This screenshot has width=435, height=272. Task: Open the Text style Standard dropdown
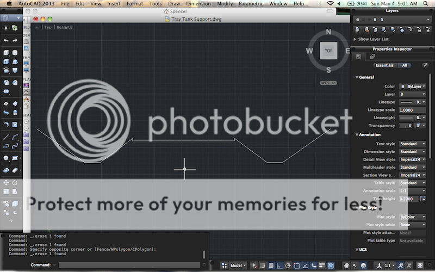pos(412,144)
